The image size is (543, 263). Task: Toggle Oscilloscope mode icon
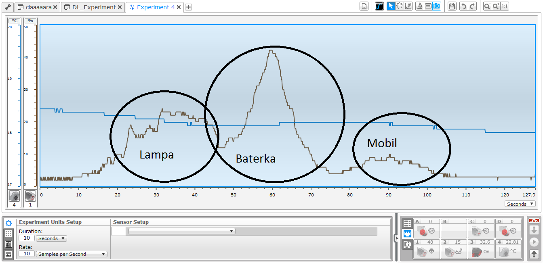[379, 6]
